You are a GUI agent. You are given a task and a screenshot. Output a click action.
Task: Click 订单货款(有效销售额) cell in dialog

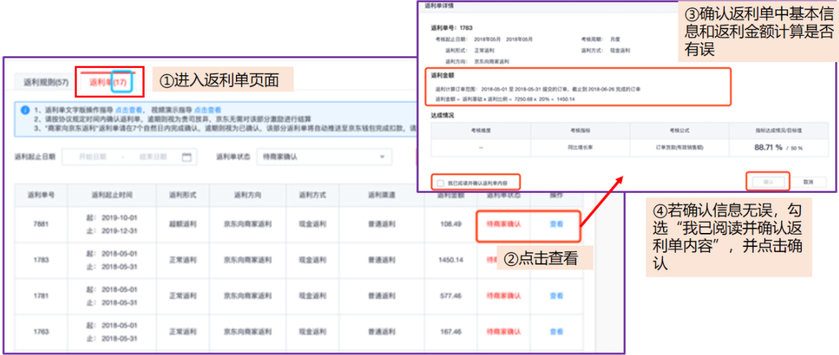[x=680, y=147]
